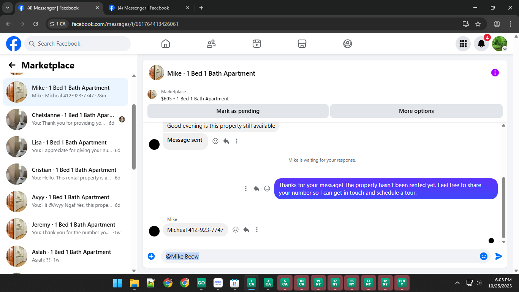Click the Search Facebook box
Screen dimensions: 519x292
tap(78, 44)
